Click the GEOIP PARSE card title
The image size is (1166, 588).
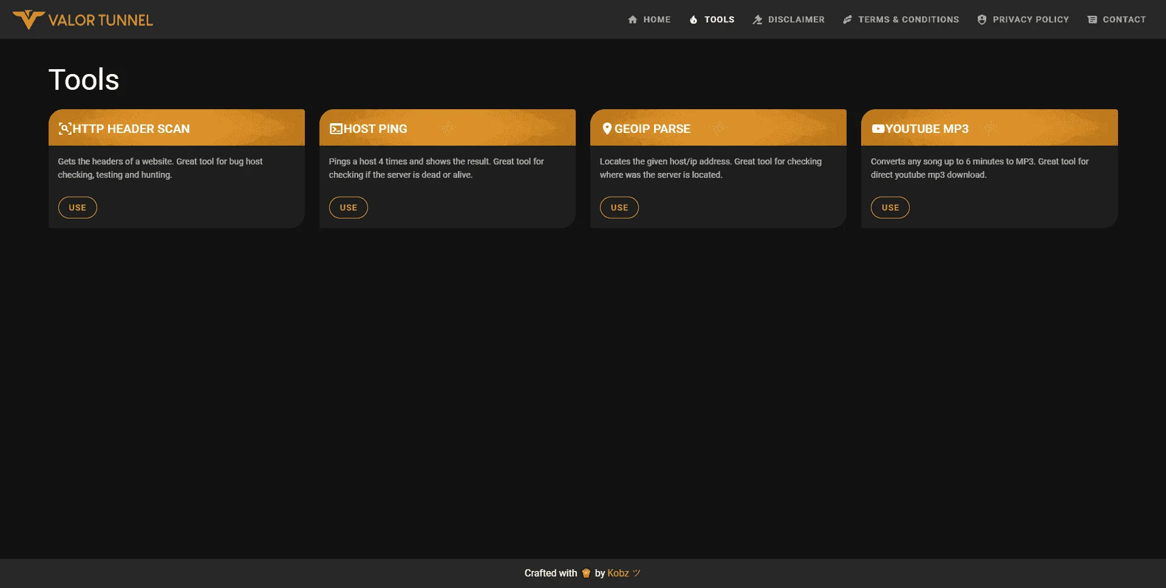point(652,129)
